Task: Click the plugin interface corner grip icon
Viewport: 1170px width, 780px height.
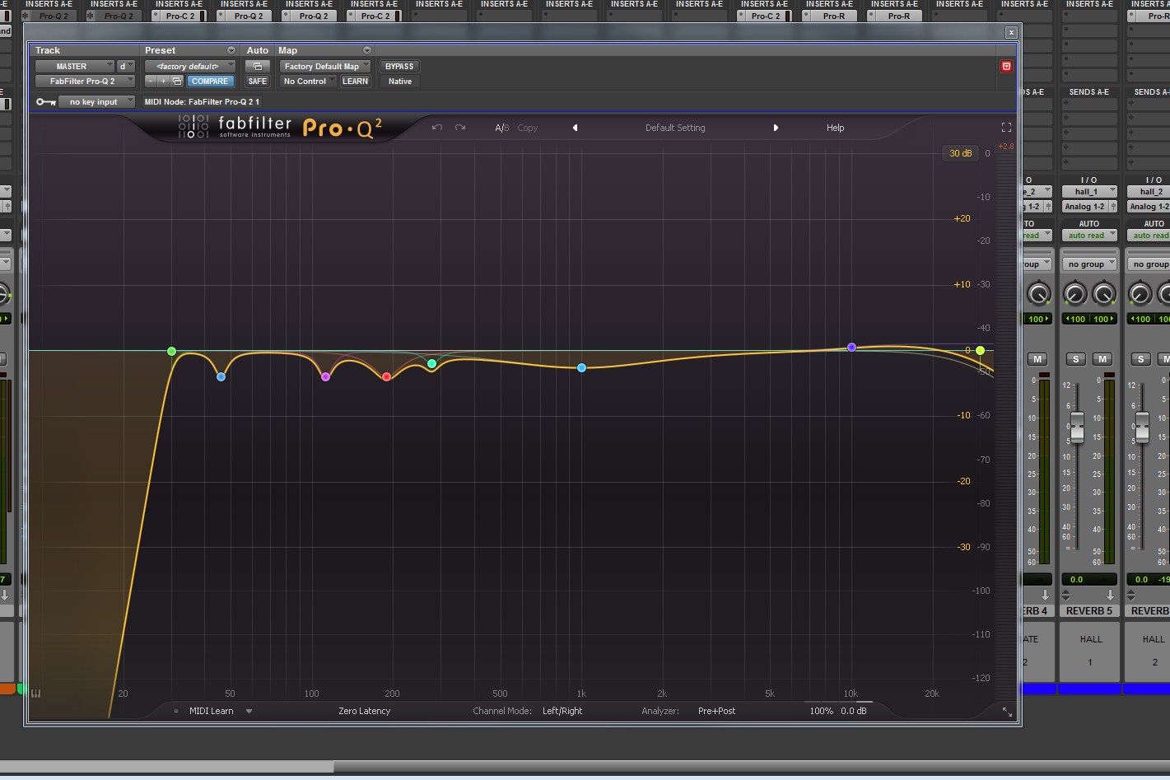Action: pyautogui.click(x=1006, y=712)
